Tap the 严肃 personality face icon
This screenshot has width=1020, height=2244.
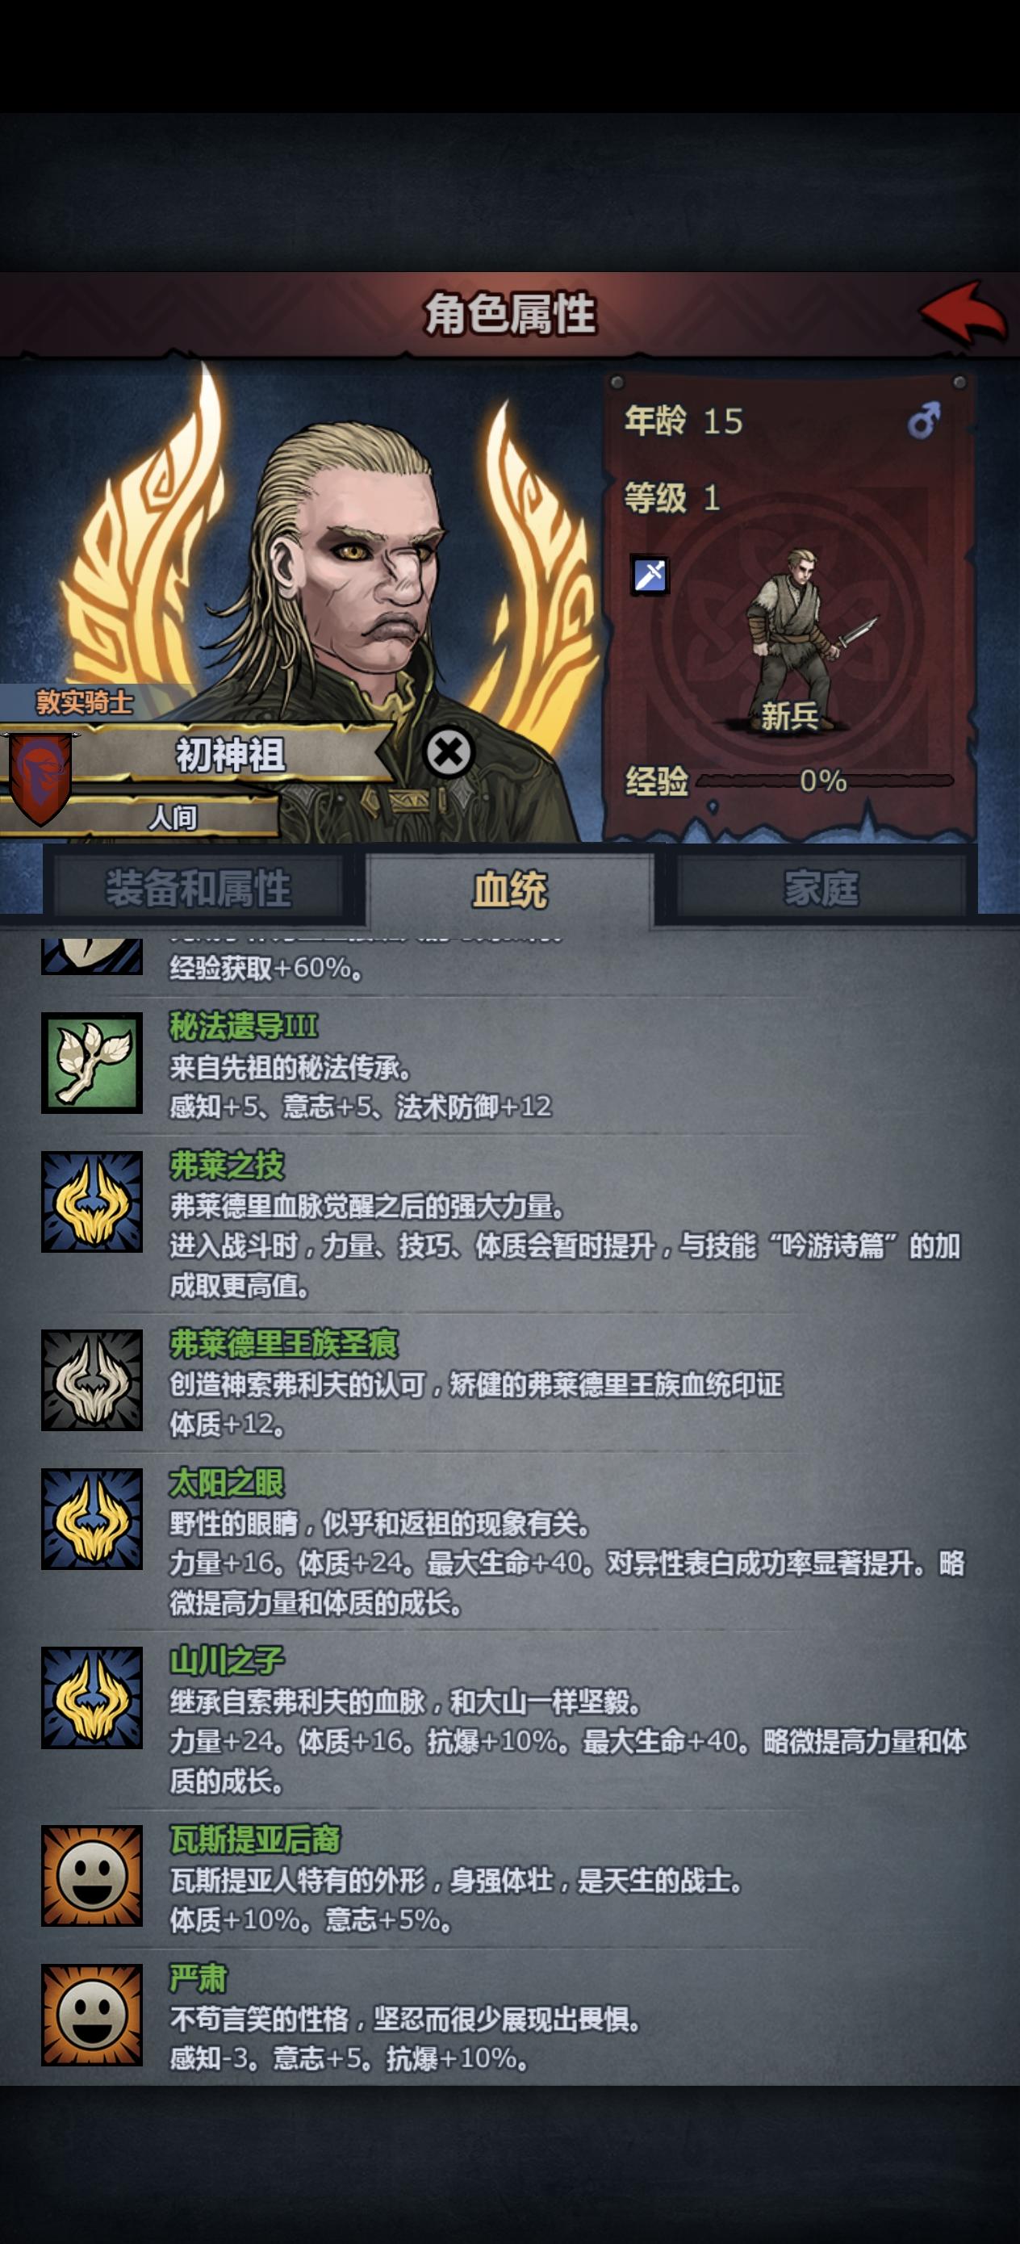pos(92,2015)
